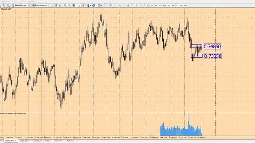255x143 pixels.
Task: Switch to MN timeframe
Action: click(x=186, y=6)
